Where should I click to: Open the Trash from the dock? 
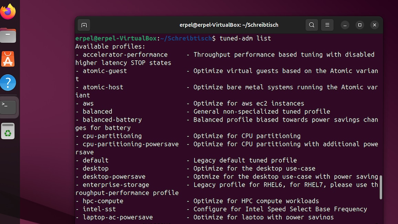(x=8, y=131)
